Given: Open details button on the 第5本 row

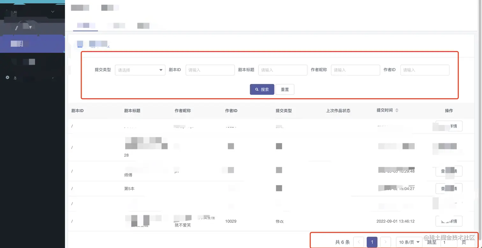Looking at the screenshot, I should [x=449, y=189].
